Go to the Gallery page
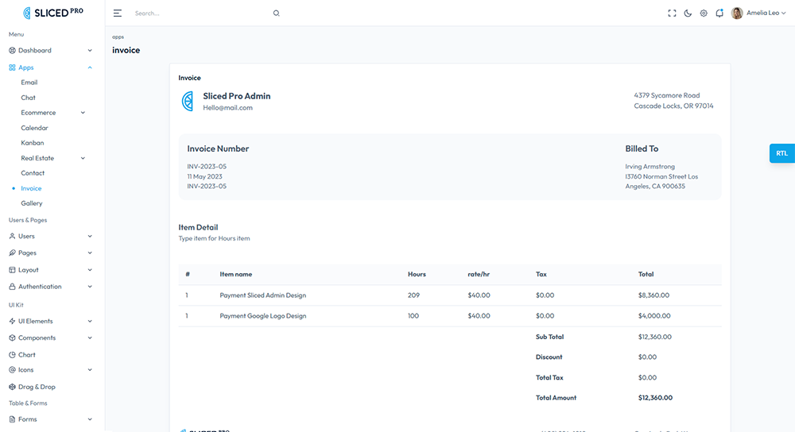Image resolution: width=795 pixels, height=432 pixels. tap(32, 203)
